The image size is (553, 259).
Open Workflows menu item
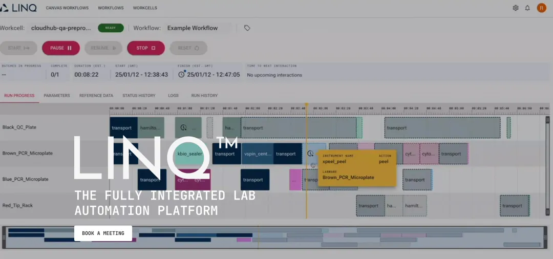(110, 8)
